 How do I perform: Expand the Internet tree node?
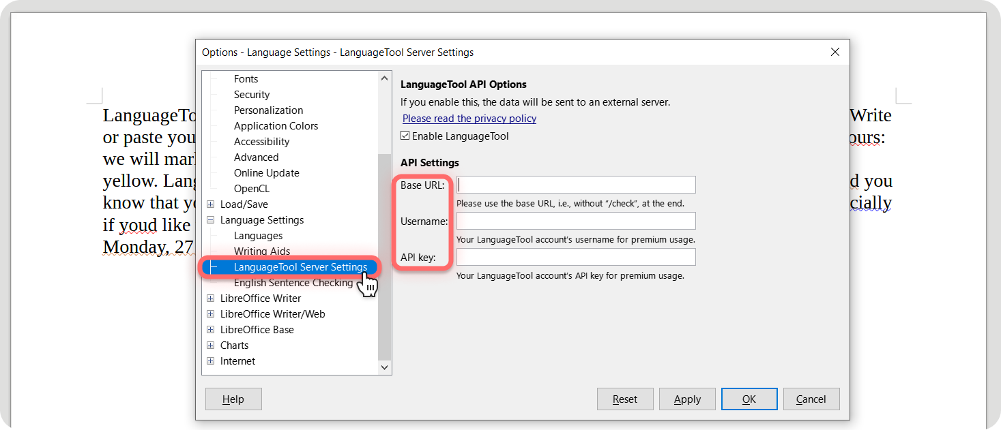pos(211,361)
